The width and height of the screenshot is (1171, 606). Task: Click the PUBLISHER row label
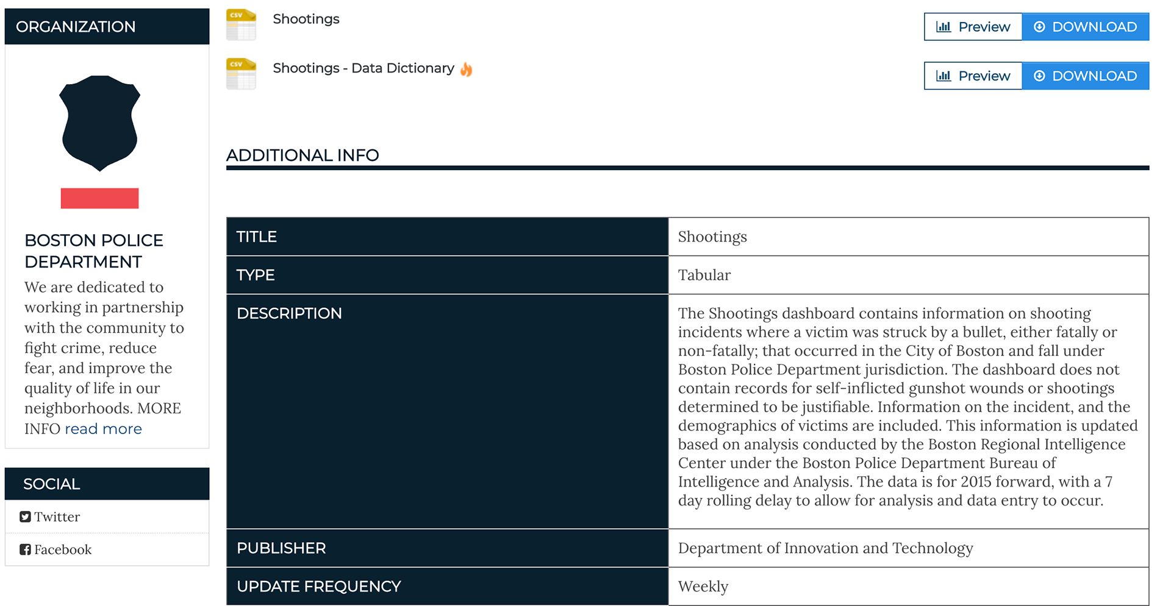(x=281, y=548)
